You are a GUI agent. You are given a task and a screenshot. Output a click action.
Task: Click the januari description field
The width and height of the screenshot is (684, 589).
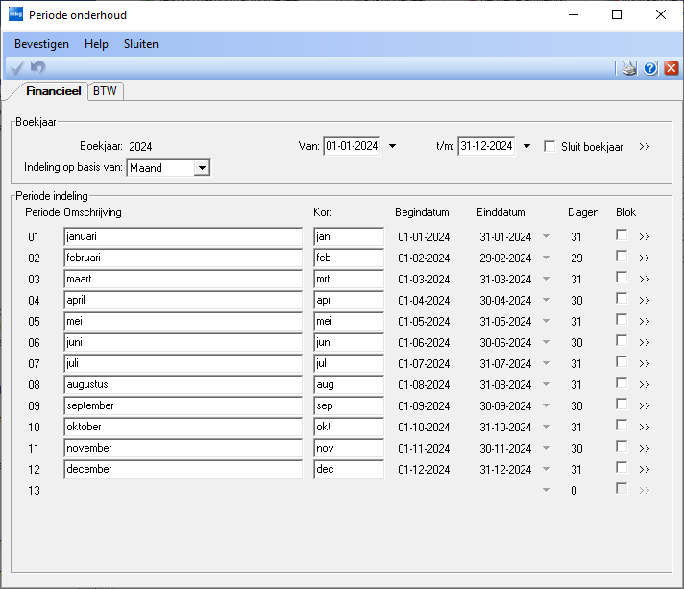pos(183,237)
